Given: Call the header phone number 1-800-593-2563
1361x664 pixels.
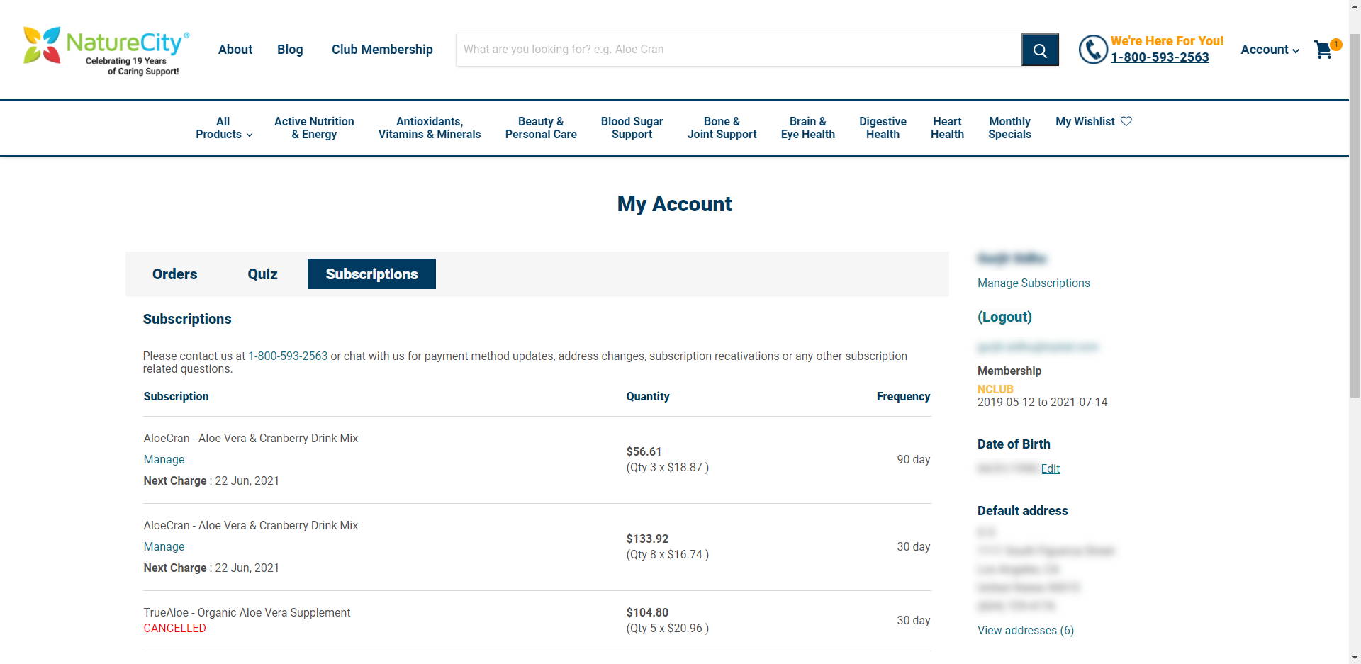Looking at the screenshot, I should pos(1160,57).
